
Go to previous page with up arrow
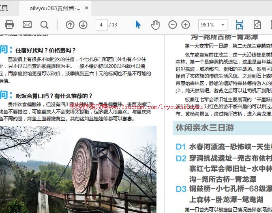click(70, 25)
